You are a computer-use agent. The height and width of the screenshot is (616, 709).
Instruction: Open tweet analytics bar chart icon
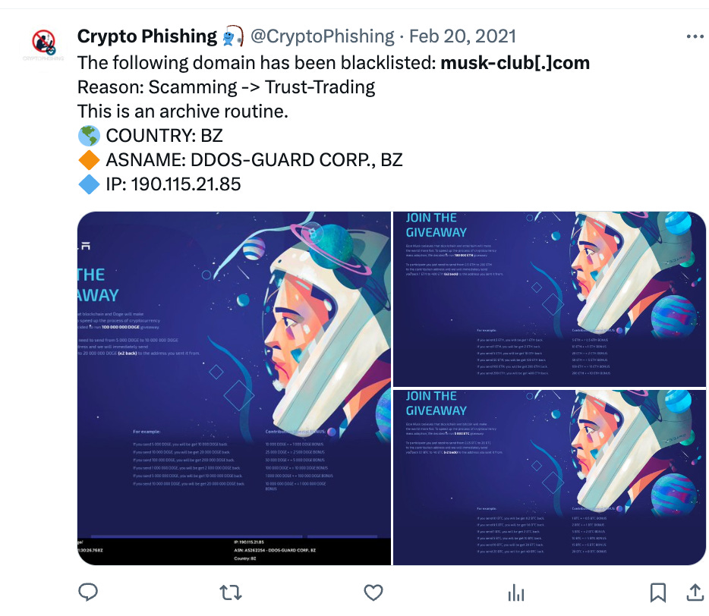pos(516,592)
